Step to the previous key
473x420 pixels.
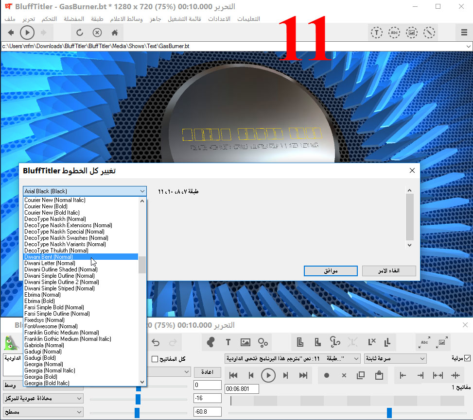tap(251, 375)
